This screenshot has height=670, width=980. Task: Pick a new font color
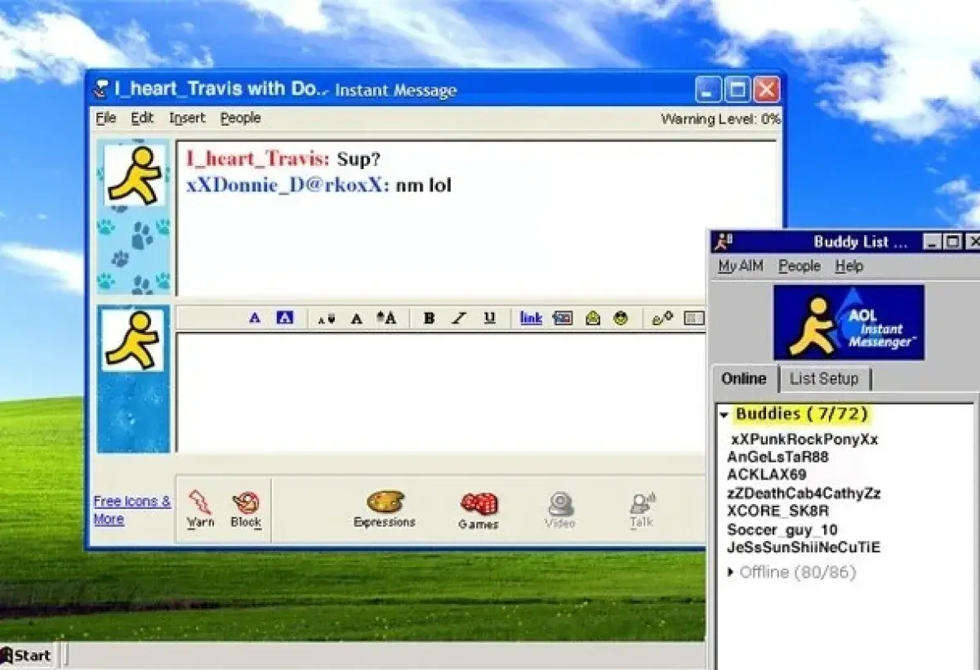pos(254,318)
